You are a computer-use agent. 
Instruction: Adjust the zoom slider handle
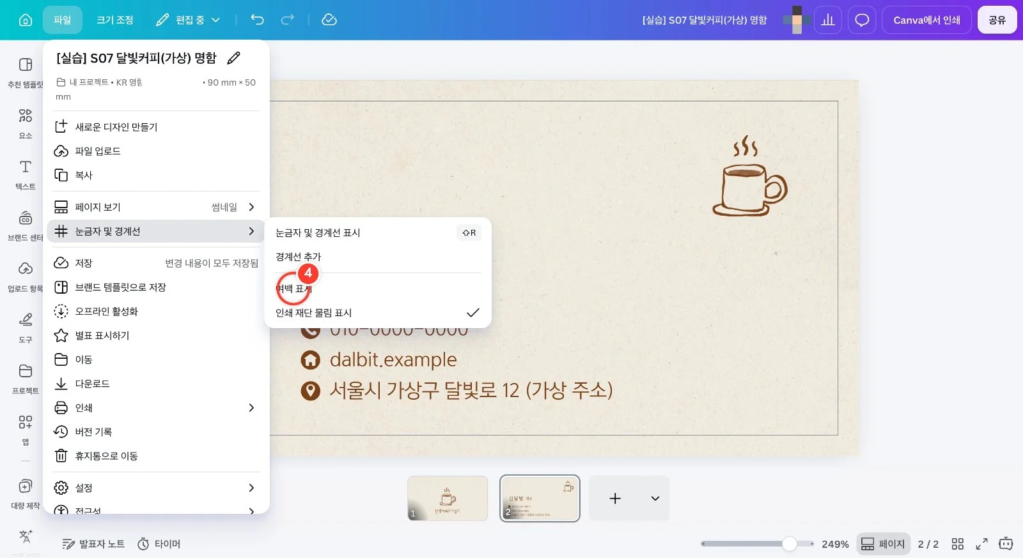pos(790,544)
